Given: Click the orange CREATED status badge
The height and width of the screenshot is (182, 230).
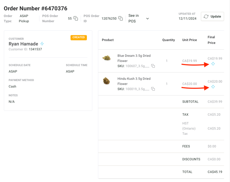Looking at the screenshot, I should (x=79, y=38).
